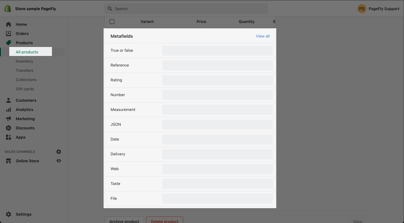Click the True or false metafield input

click(217, 51)
